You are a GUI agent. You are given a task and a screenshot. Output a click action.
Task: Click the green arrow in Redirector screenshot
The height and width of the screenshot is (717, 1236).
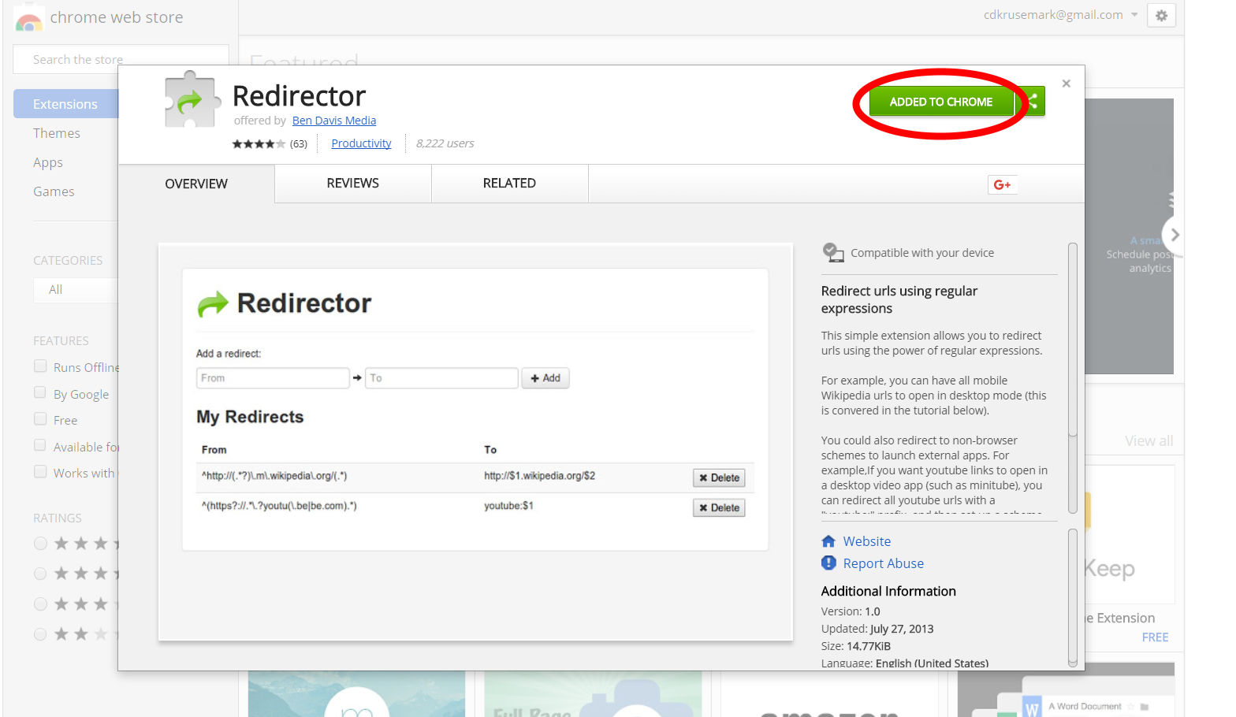pos(213,304)
